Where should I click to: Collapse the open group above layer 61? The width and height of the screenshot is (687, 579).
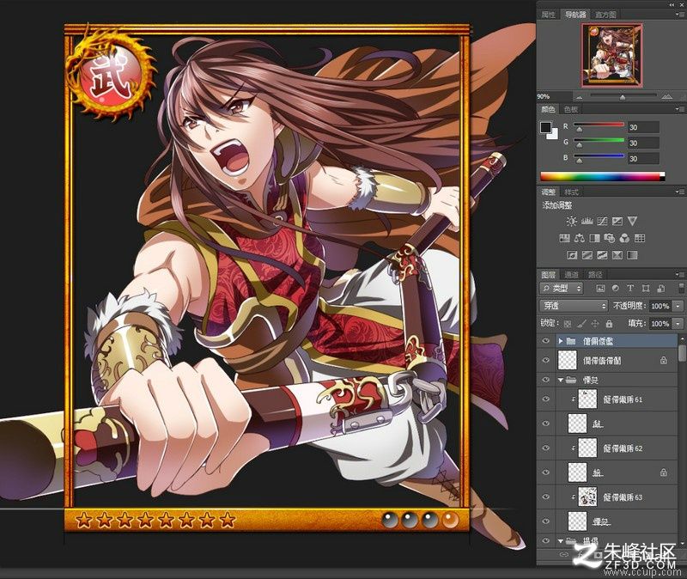pyautogui.click(x=561, y=380)
